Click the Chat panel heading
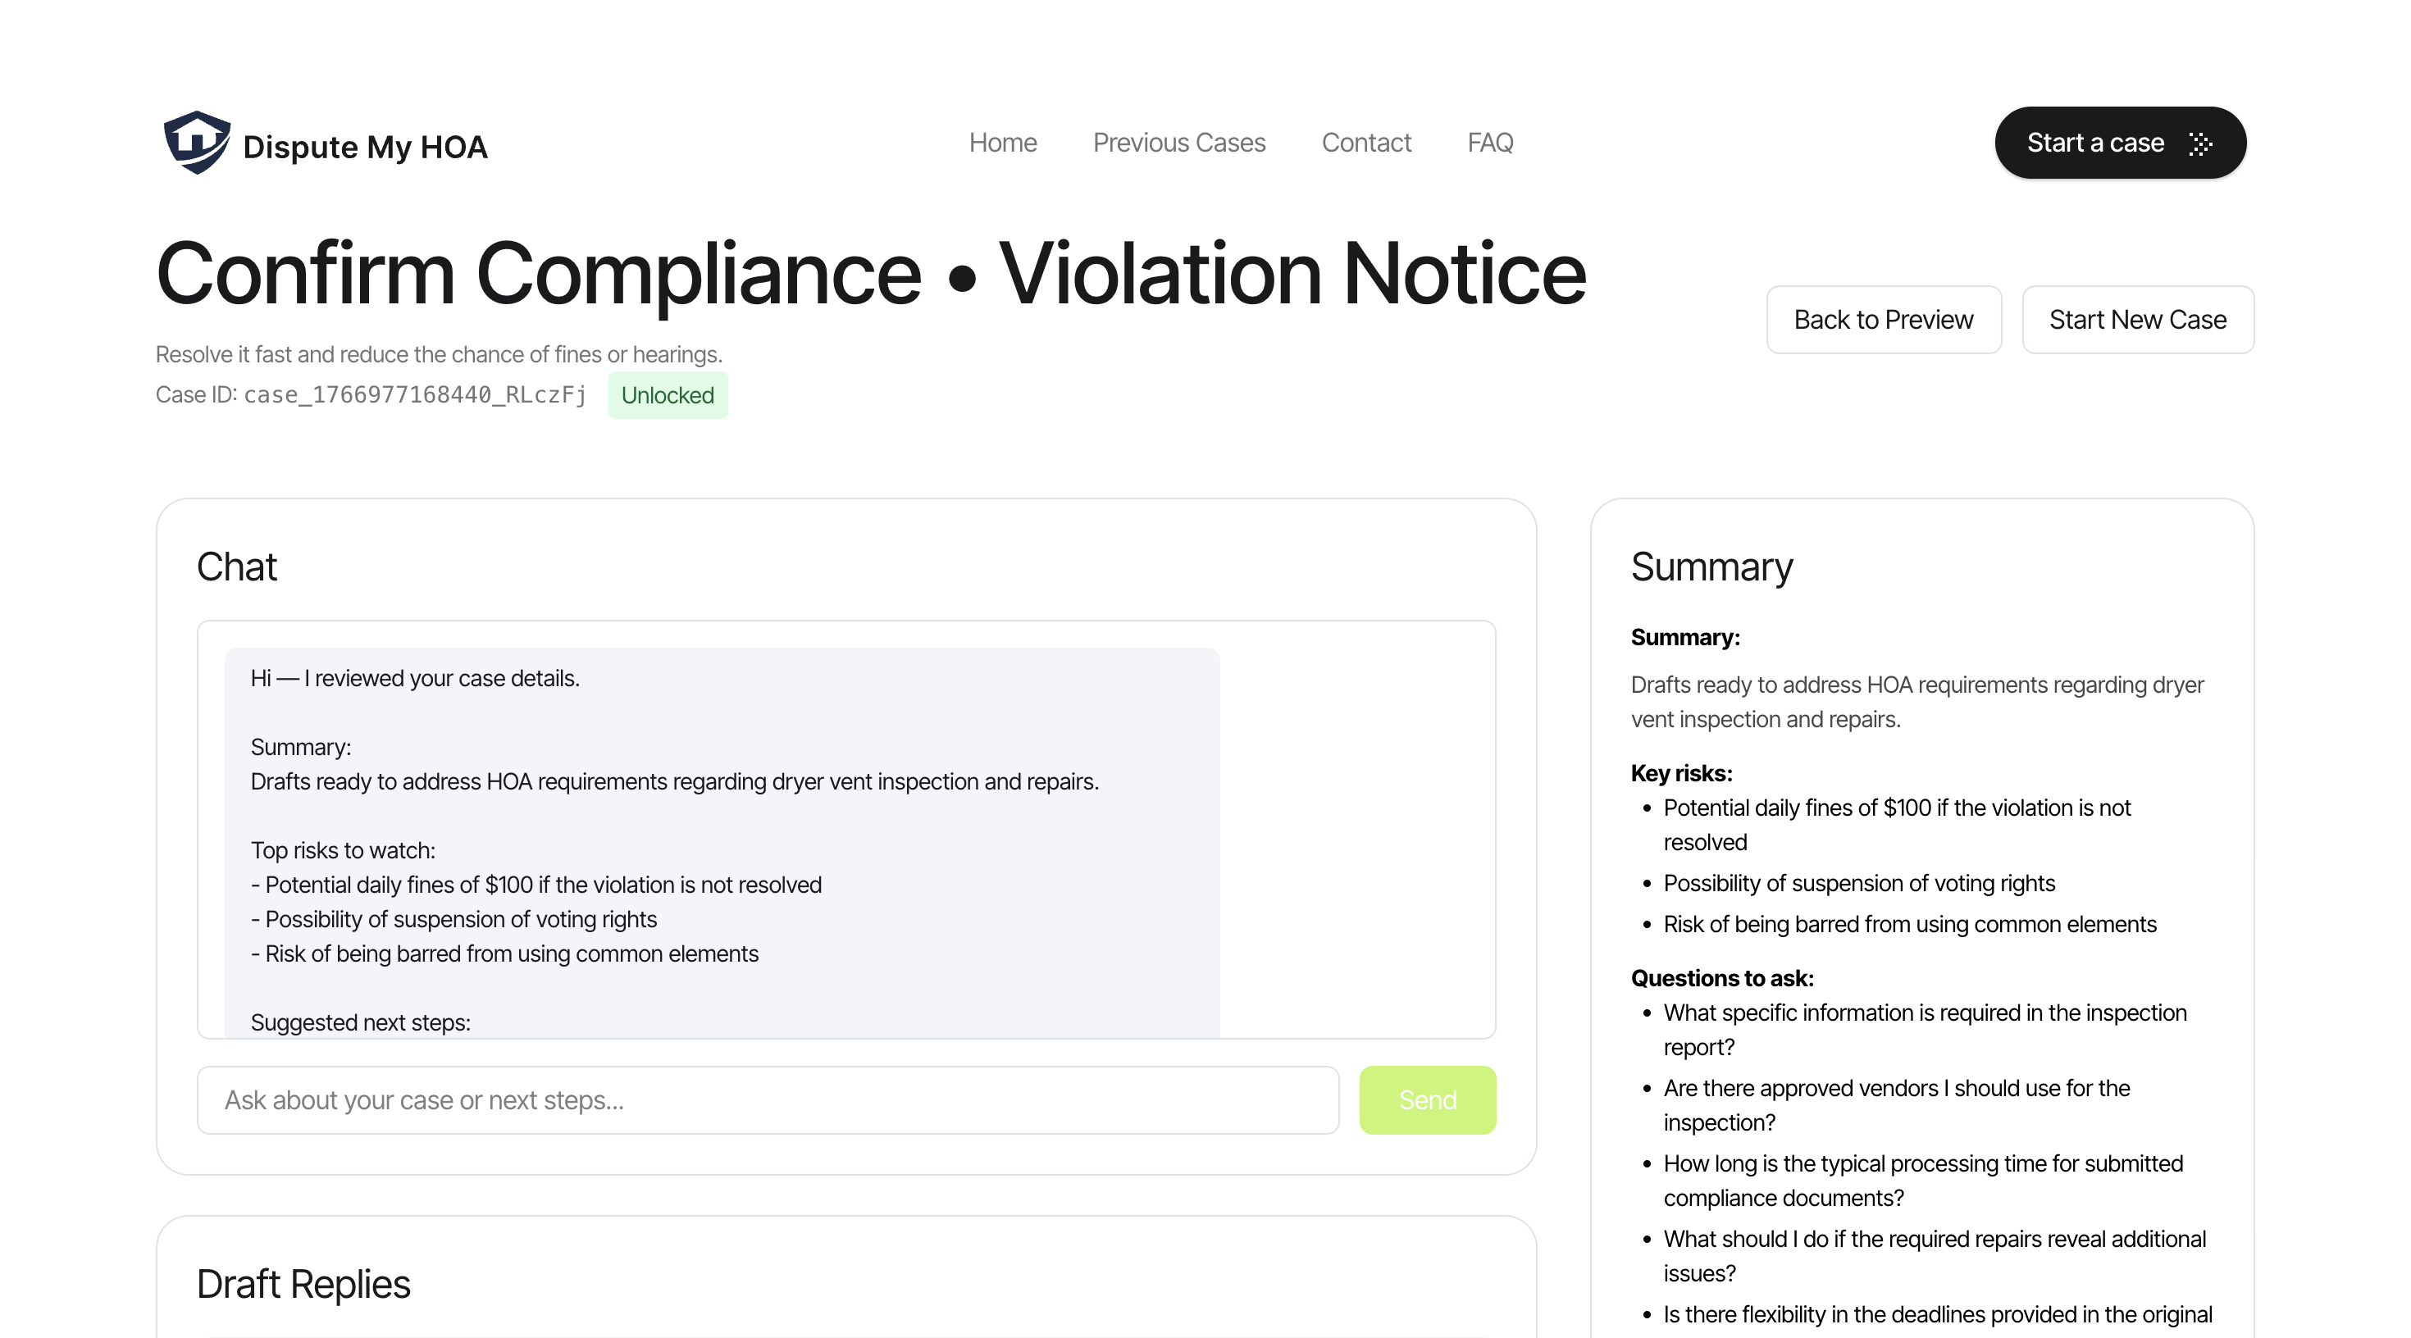Image resolution: width=2411 pixels, height=1338 pixels. [237, 567]
